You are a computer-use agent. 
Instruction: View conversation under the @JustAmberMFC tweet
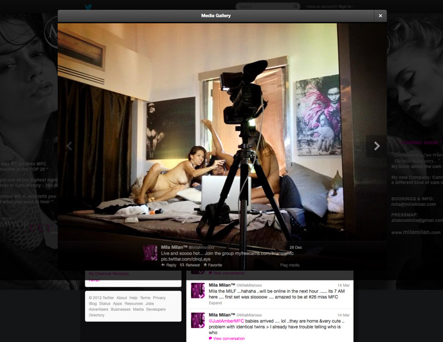(x=228, y=338)
